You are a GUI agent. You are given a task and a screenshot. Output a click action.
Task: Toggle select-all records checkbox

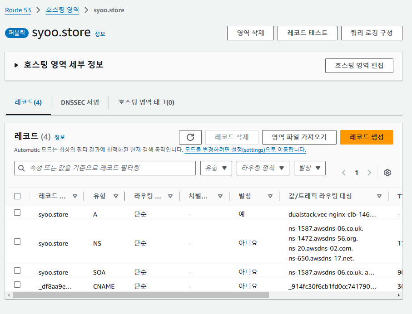pyautogui.click(x=17, y=196)
